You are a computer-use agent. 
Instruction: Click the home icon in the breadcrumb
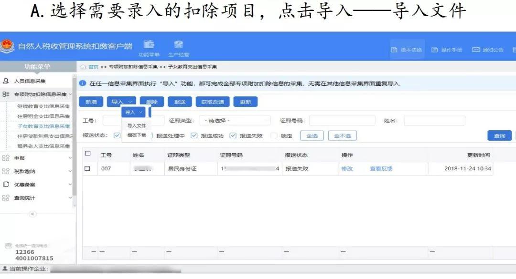click(x=83, y=67)
